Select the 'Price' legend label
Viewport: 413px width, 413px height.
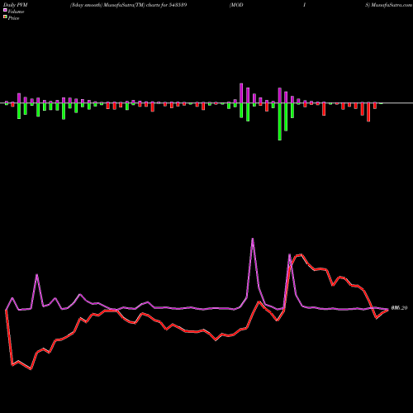[x=13, y=18]
